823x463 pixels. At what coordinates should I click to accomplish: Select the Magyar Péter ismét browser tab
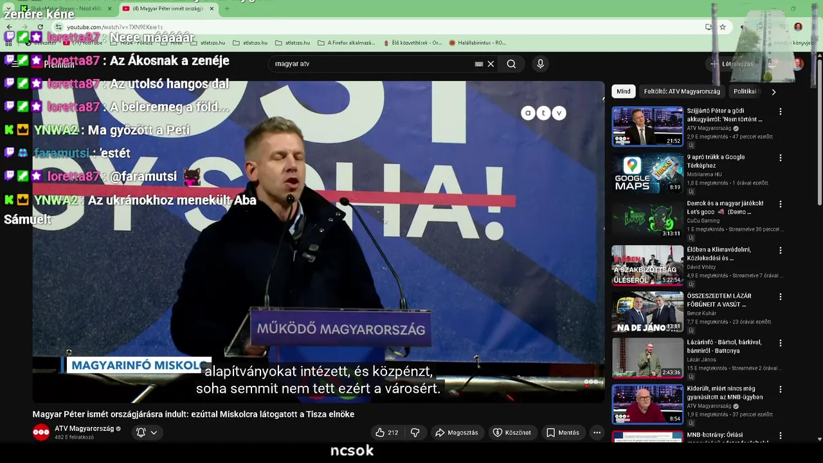(168, 9)
